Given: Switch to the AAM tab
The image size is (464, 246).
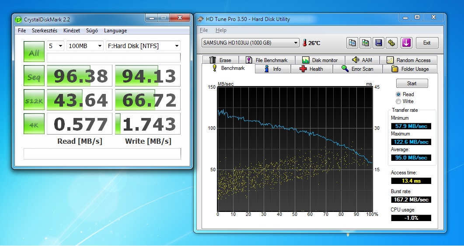Looking at the screenshot, I should tap(362, 60).
